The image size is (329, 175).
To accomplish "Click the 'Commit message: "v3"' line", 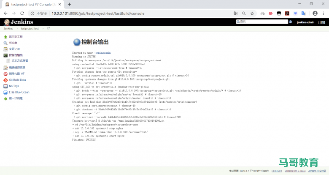I will 86,113.
